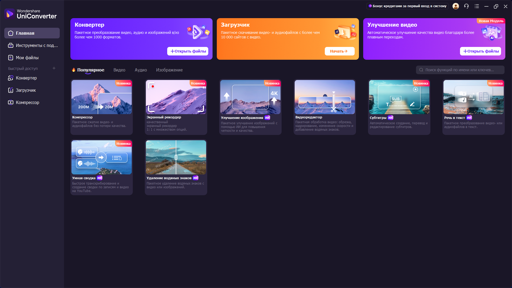Screen dimensions: 512x288
Task: Click Открыть файлы in the Конвертер banner
Action: (x=188, y=51)
